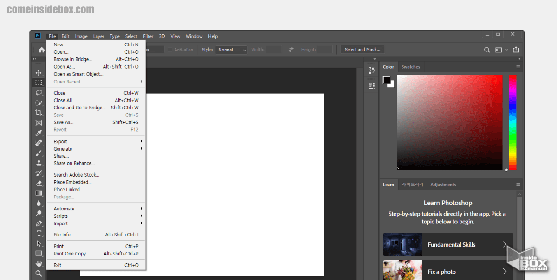This screenshot has height=280, width=557.
Task: Collapse the right panels with double arrows
Action: click(x=518, y=59)
